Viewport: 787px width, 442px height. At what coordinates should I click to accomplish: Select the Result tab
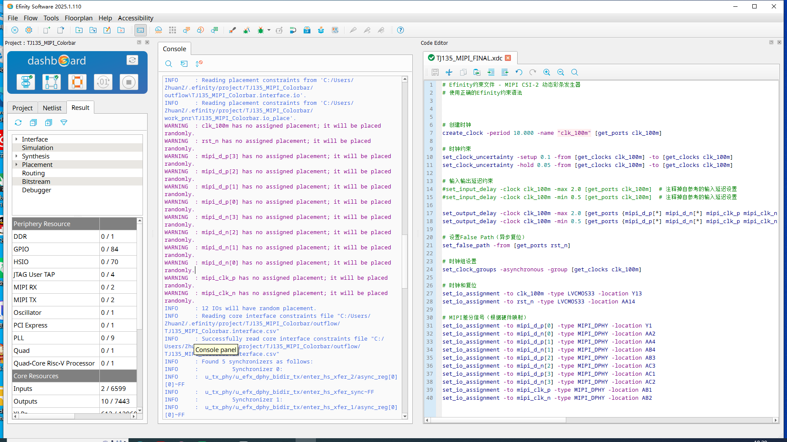80,107
